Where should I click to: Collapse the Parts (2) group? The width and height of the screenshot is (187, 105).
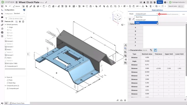coord(5,77)
